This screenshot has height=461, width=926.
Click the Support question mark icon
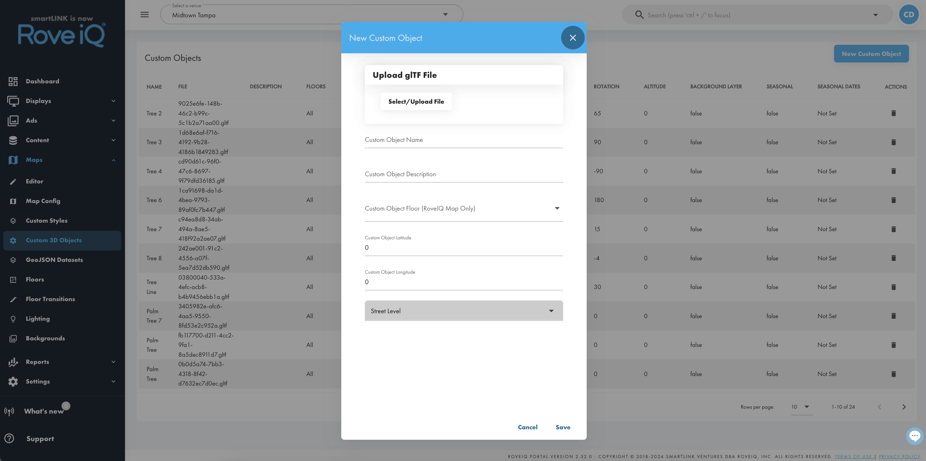(9, 438)
